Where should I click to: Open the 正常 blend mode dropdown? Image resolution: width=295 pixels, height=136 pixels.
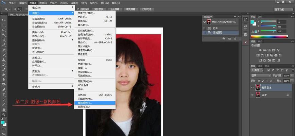pos(261,75)
